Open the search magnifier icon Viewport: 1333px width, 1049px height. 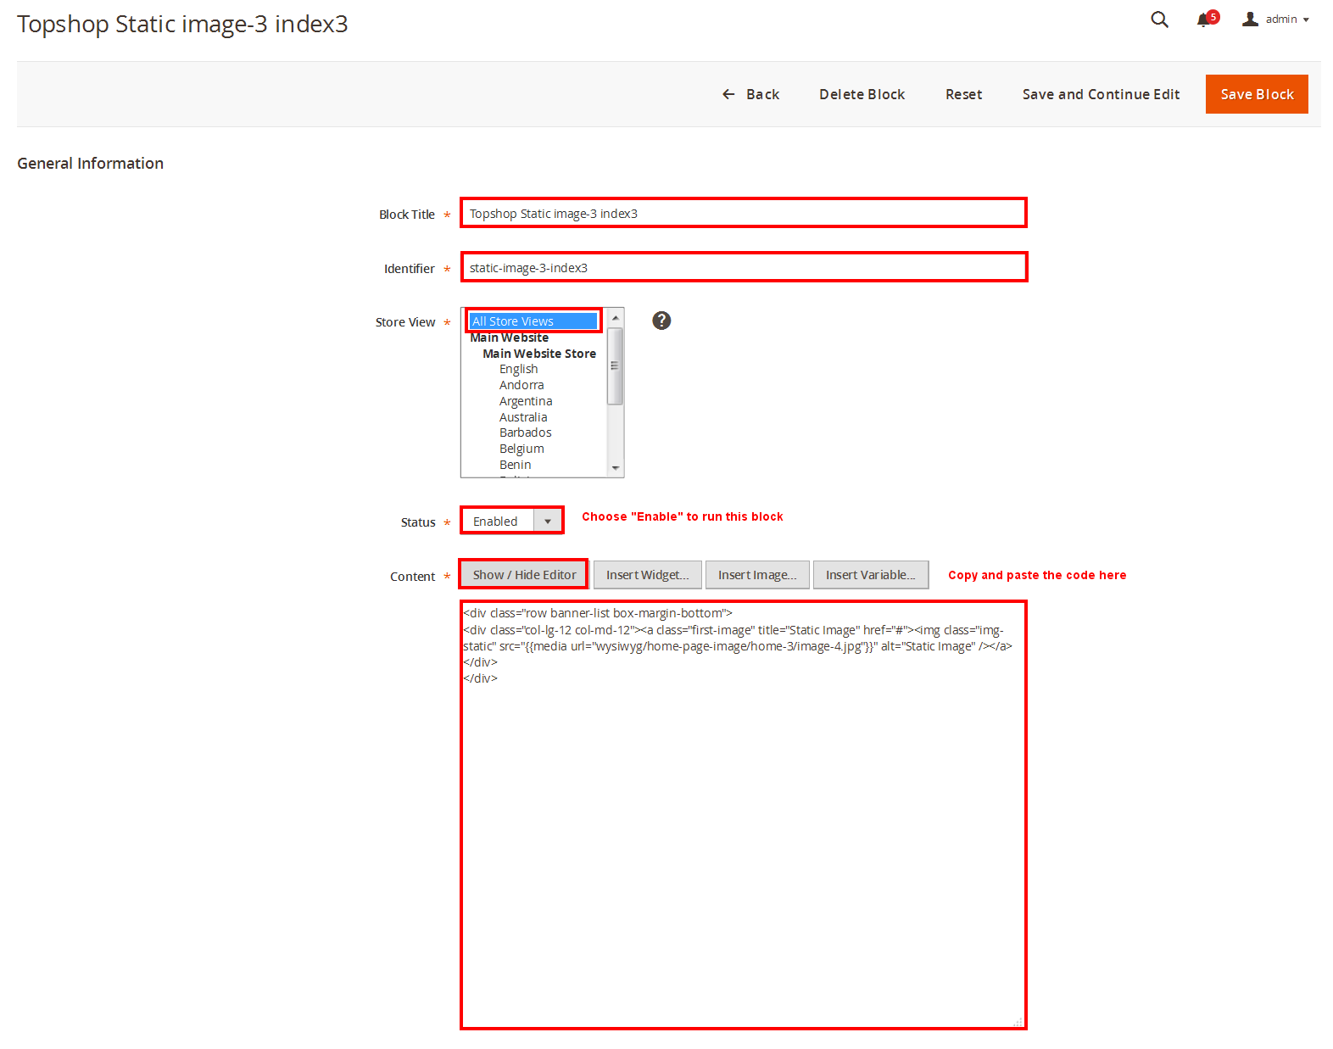1159,20
